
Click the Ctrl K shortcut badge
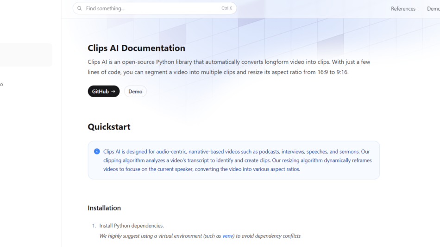coord(226,8)
